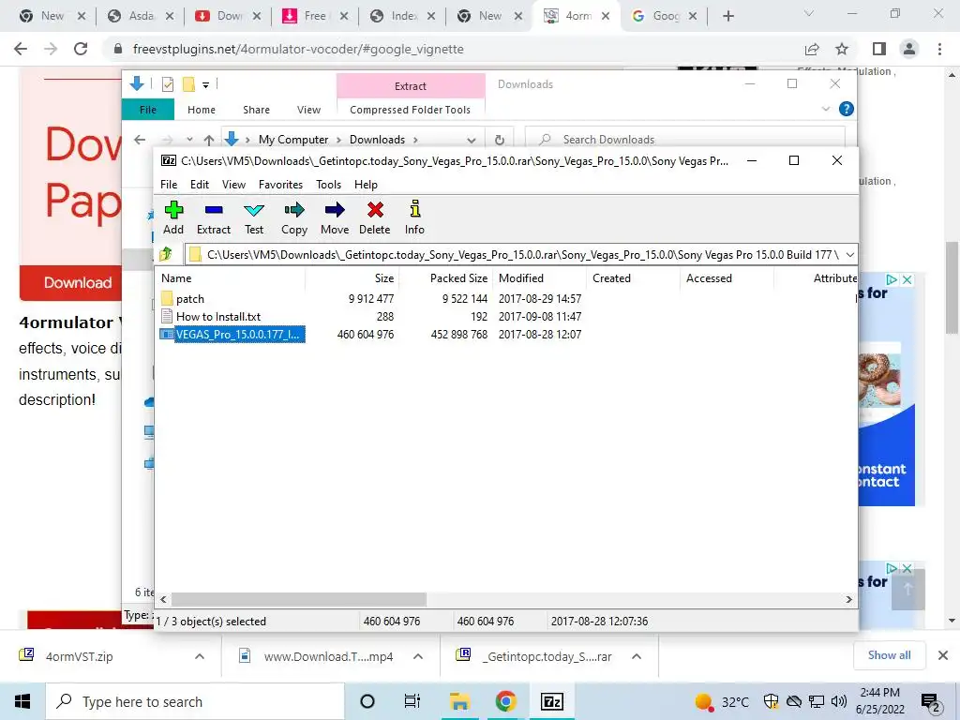
Task: Sort by the Name column header
Action: coord(176,277)
